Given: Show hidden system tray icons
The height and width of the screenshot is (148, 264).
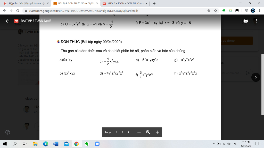Looking at the screenshot, I should point(214,144).
